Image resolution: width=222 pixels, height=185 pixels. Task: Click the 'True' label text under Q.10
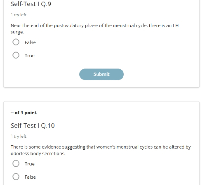[x=29, y=164]
